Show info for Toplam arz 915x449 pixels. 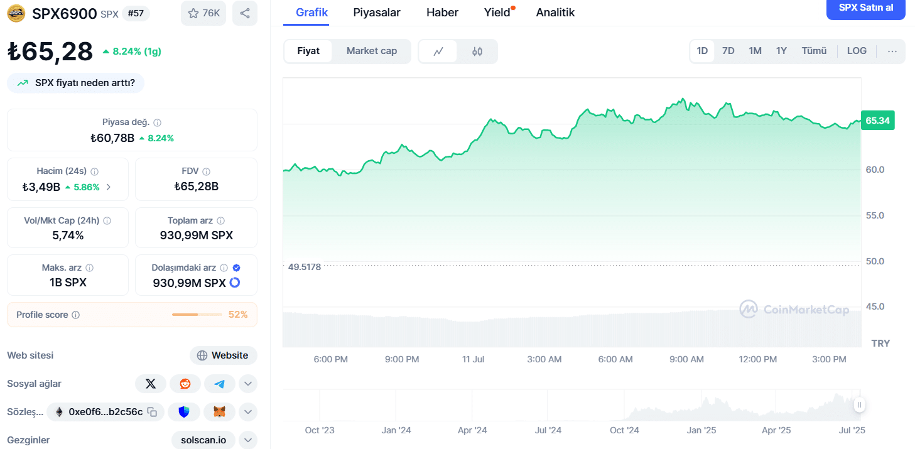[x=220, y=221]
